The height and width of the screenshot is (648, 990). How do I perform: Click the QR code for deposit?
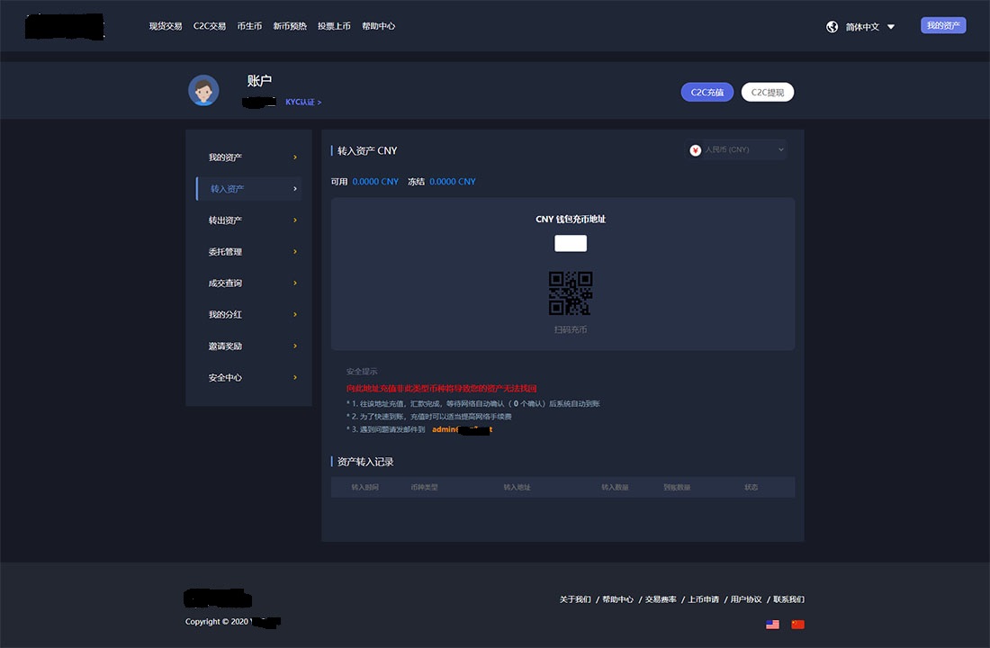pos(570,293)
